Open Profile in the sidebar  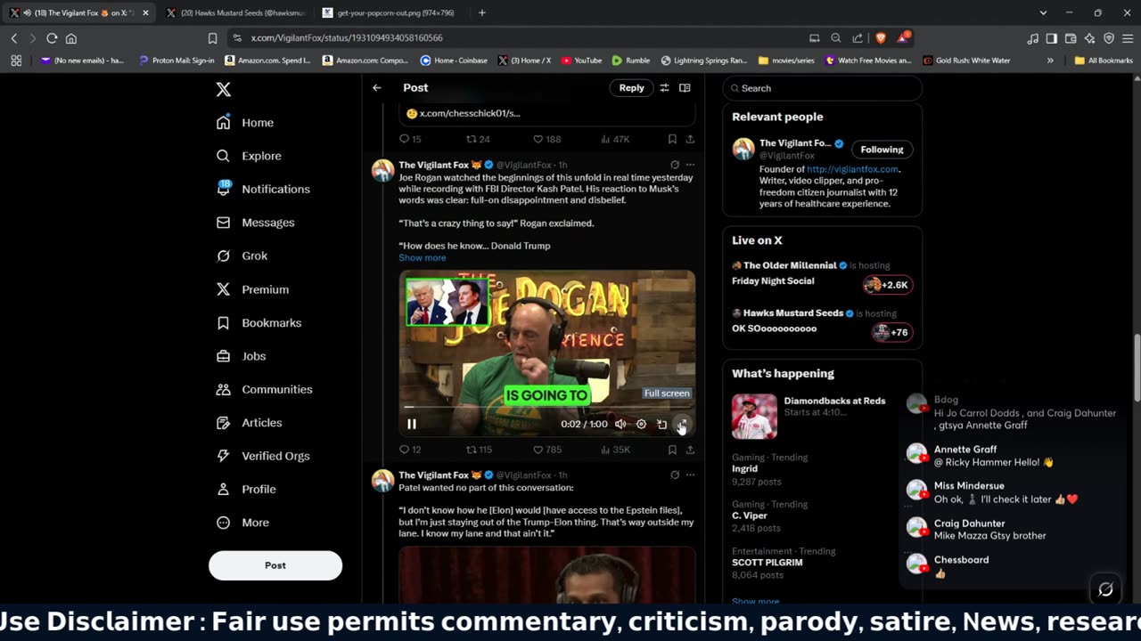(246, 489)
